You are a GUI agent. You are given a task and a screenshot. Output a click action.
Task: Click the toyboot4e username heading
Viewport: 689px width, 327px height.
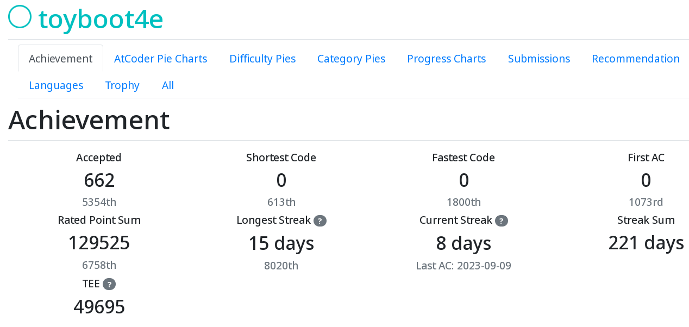(x=101, y=19)
